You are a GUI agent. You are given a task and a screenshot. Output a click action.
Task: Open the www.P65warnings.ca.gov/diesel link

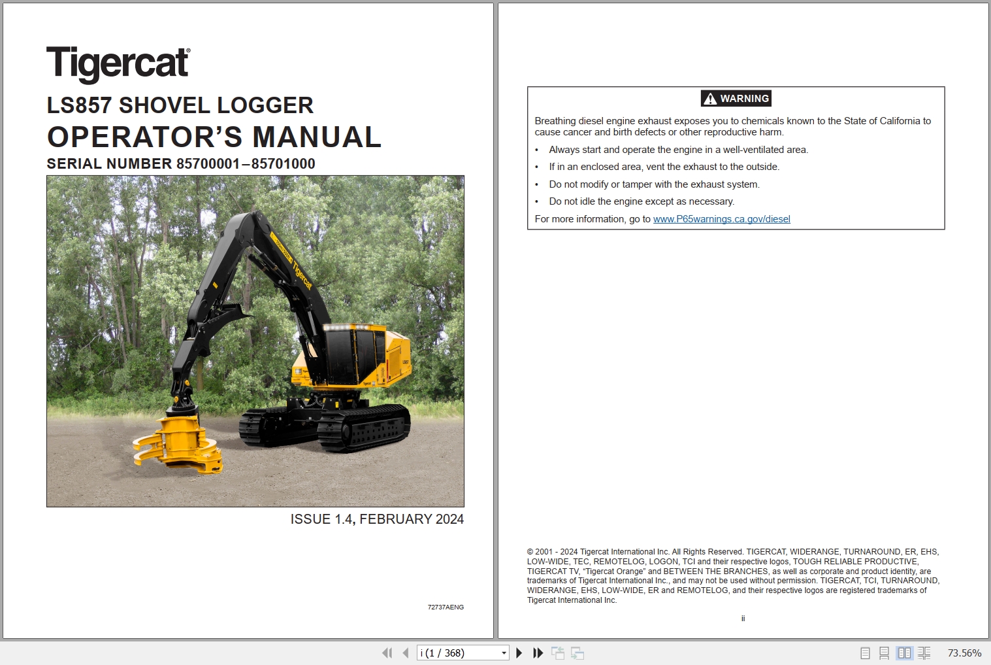tap(721, 218)
